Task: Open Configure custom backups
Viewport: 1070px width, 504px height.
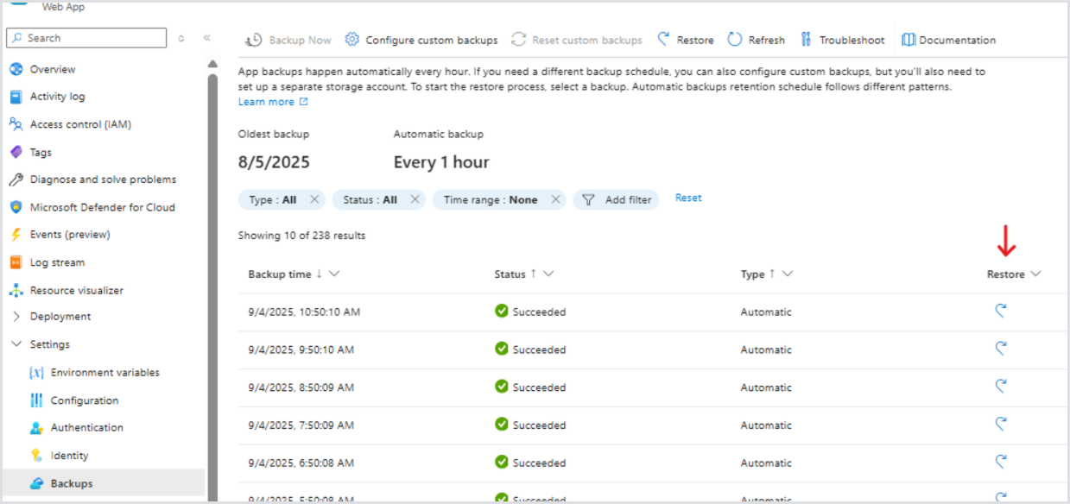Action: tap(421, 40)
